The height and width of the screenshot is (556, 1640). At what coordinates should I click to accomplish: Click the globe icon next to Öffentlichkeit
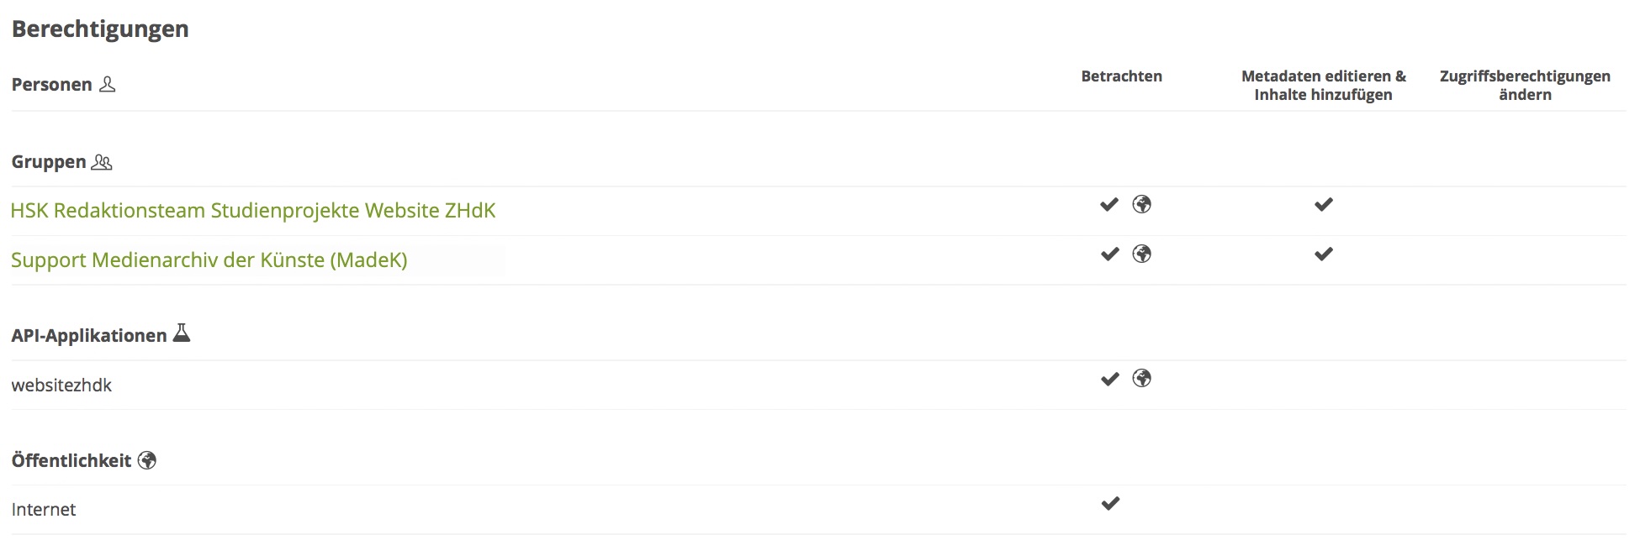[147, 460]
